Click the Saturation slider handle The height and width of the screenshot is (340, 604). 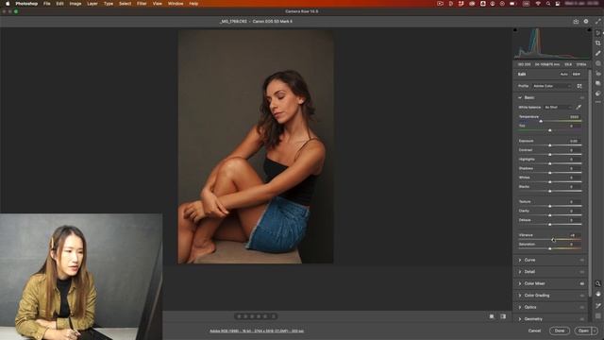[x=549, y=248]
